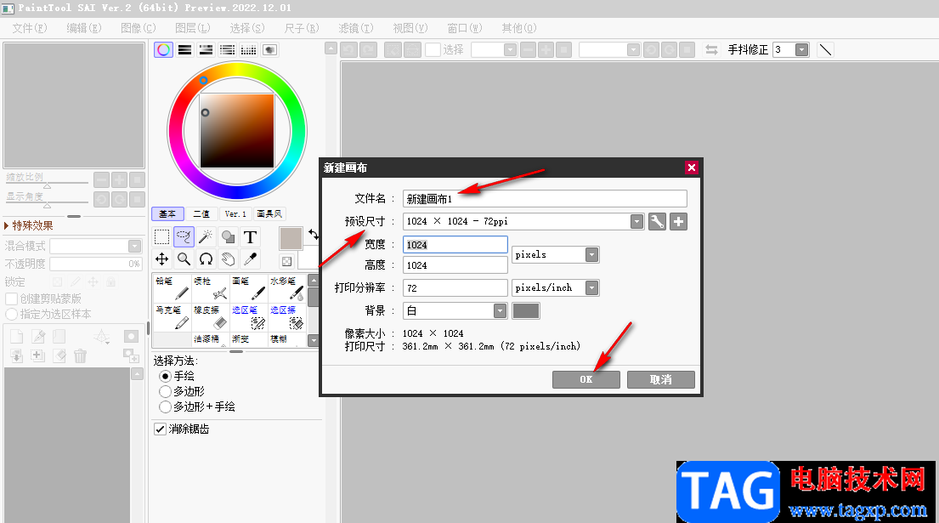Choose the 铅笔 pencil brush
The width and height of the screenshot is (939, 523).
173,288
